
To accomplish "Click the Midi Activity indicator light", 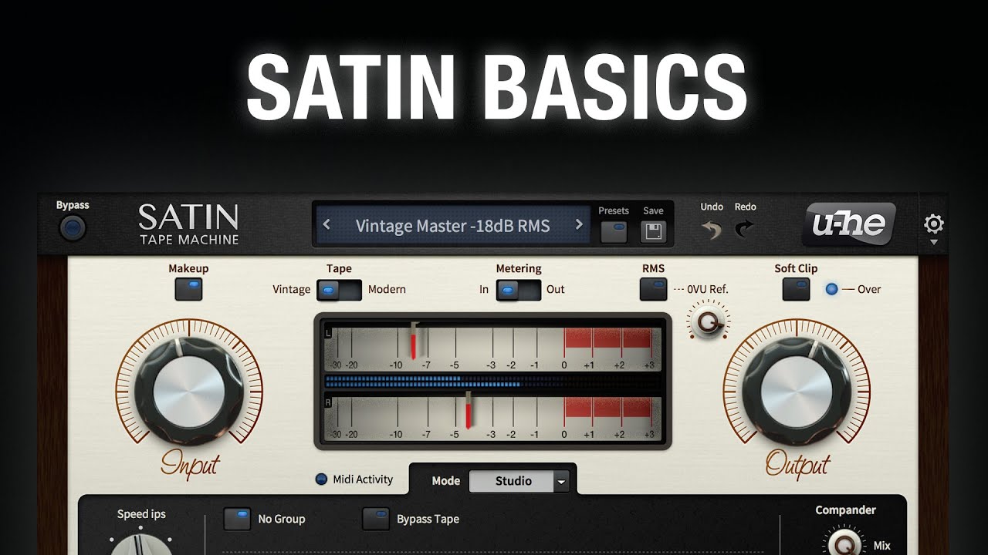I will (322, 479).
